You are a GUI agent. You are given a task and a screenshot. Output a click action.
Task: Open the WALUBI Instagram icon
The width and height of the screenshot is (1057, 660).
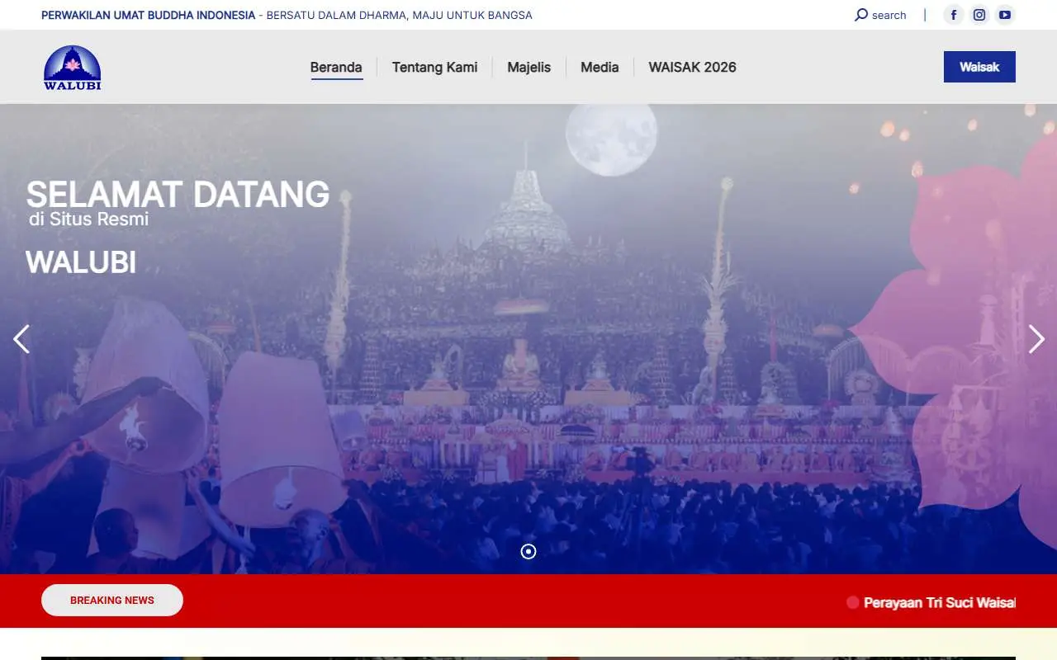coord(979,15)
